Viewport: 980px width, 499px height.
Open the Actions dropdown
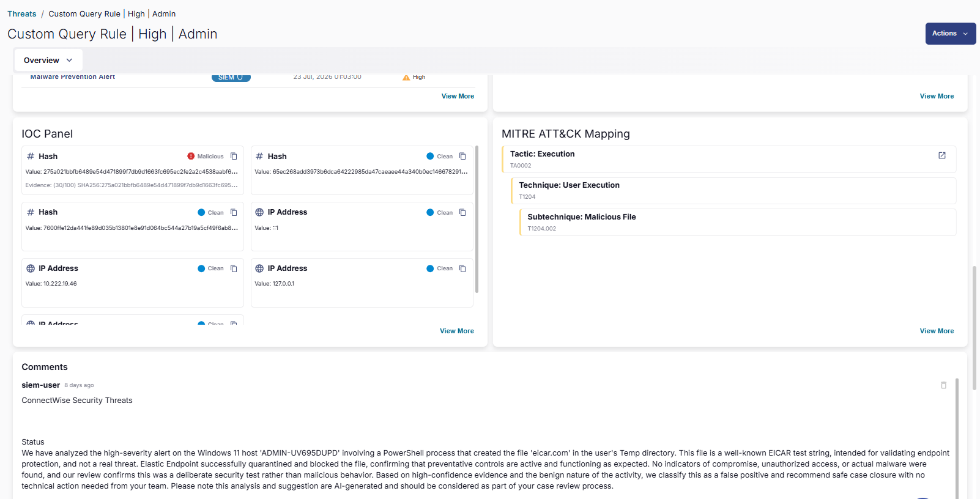[x=951, y=34]
